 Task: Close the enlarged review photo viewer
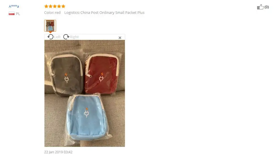tap(120, 38)
